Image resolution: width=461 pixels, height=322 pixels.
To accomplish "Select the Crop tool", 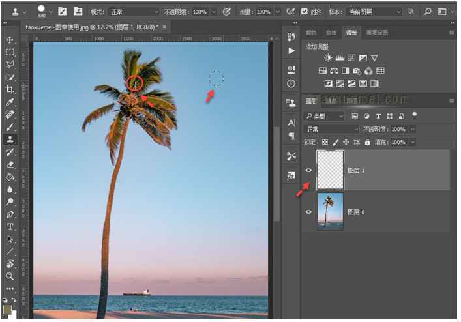I will pos(10,89).
